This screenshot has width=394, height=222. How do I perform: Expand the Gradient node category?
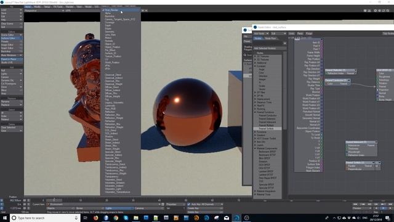pos(255,135)
